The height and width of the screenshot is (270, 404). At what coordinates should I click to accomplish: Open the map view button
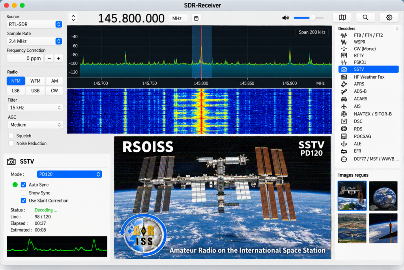pos(342,17)
